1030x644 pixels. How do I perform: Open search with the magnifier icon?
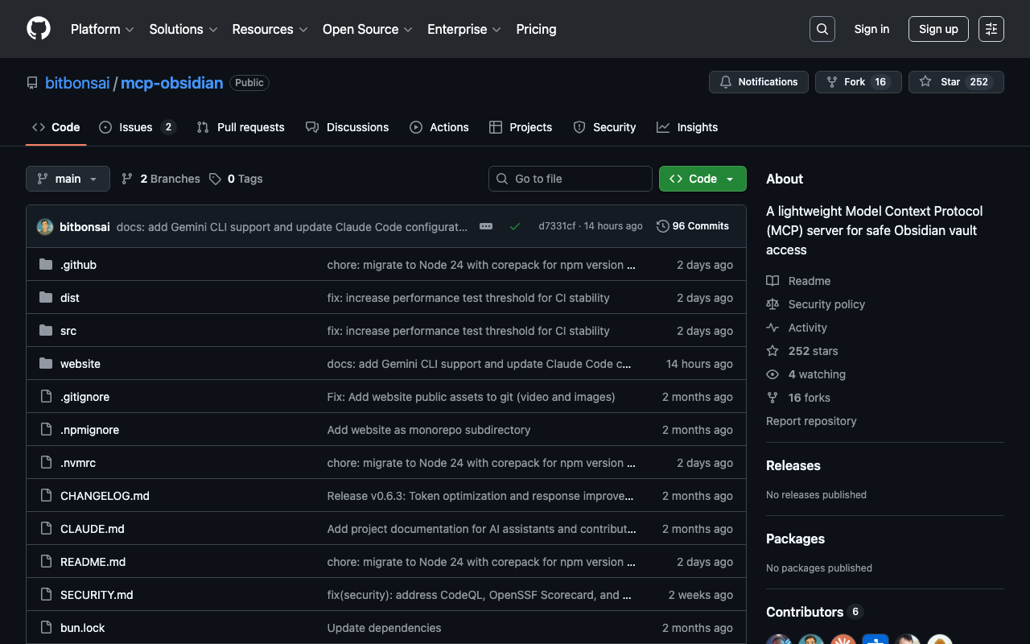pos(822,29)
